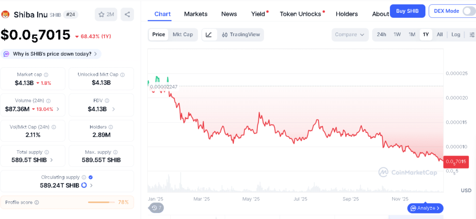This screenshot has height=219, width=476.
Task: Expand Total supply details chevron
Action: point(51,160)
